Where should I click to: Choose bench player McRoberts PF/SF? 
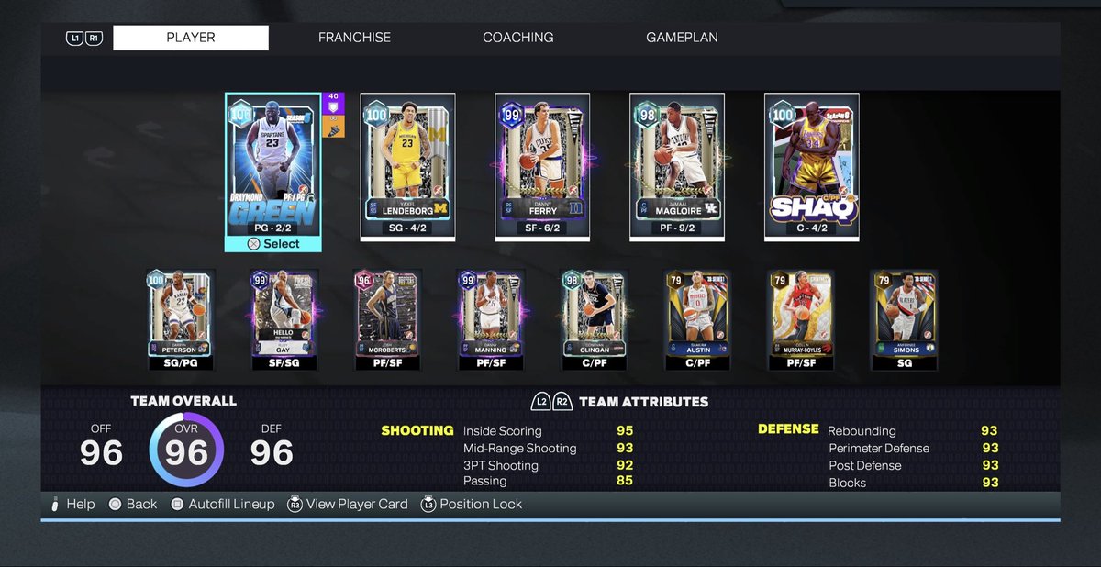pyautogui.click(x=388, y=320)
